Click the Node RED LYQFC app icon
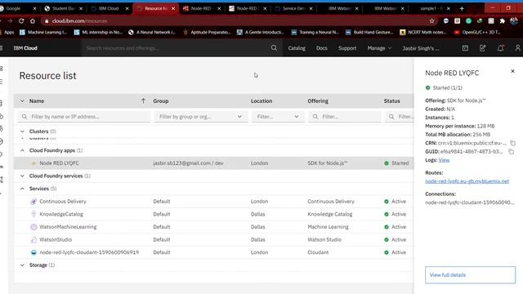Image resolution: width=523 pixels, height=294 pixels. pyautogui.click(x=34, y=163)
